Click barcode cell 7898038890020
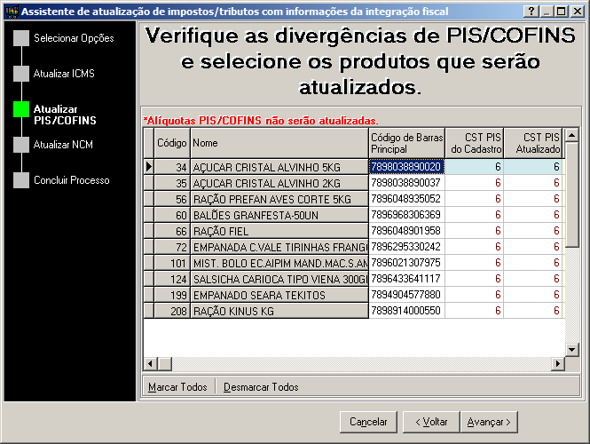This screenshot has height=444, width=590. (x=405, y=166)
